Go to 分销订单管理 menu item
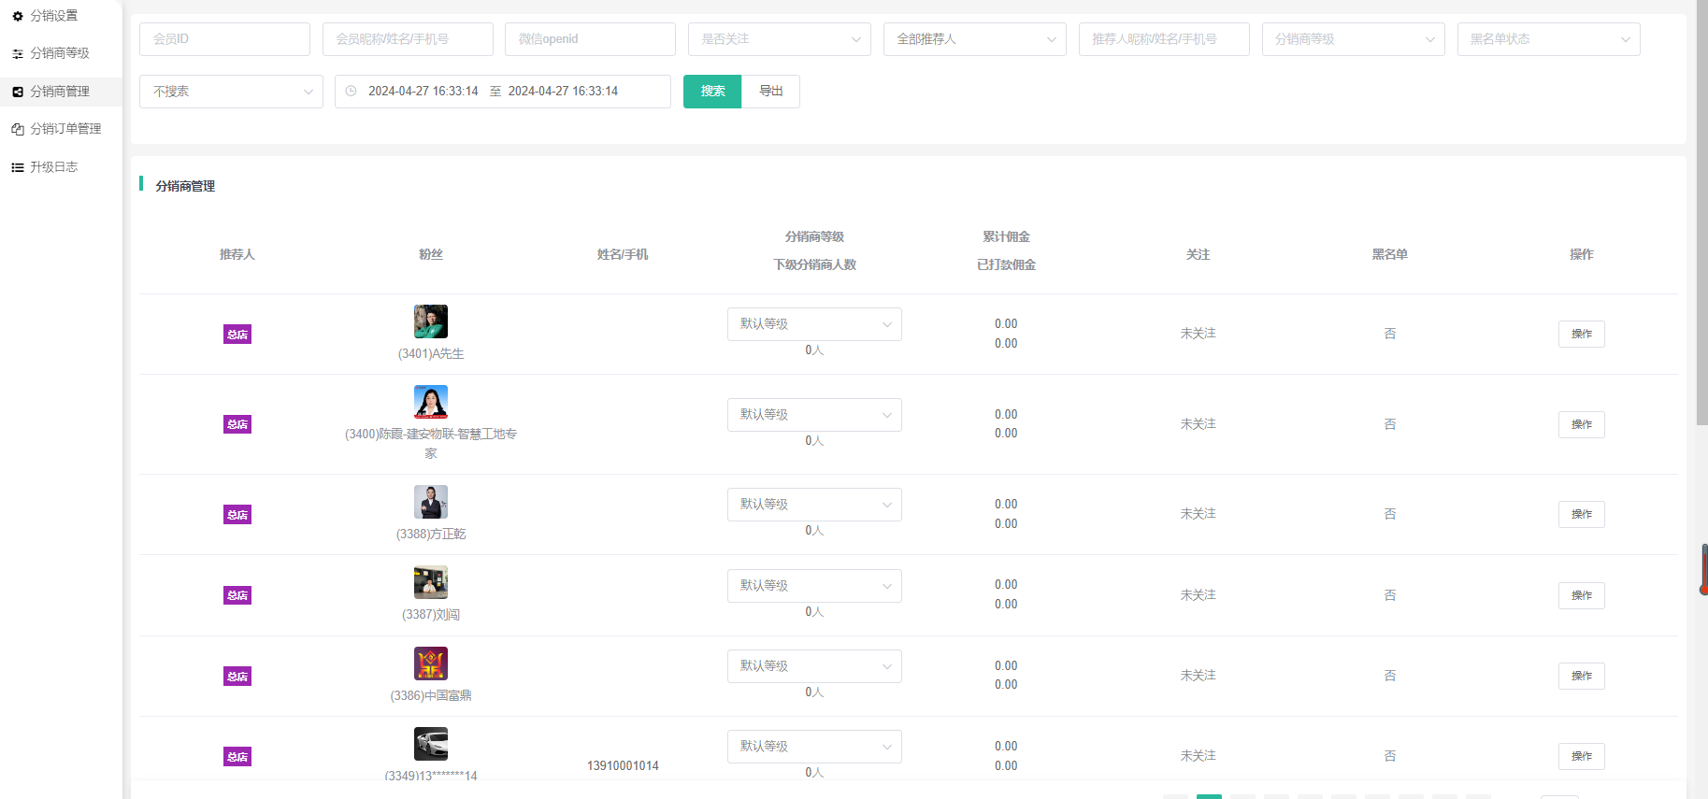Viewport: 1708px width, 799px height. point(65,129)
